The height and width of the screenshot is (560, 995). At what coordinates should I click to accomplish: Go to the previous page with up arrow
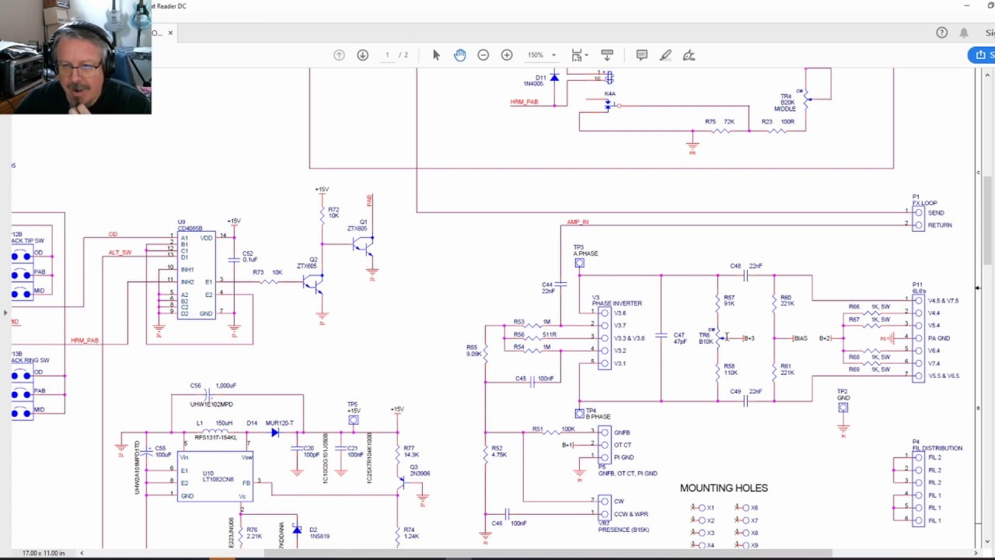[339, 55]
